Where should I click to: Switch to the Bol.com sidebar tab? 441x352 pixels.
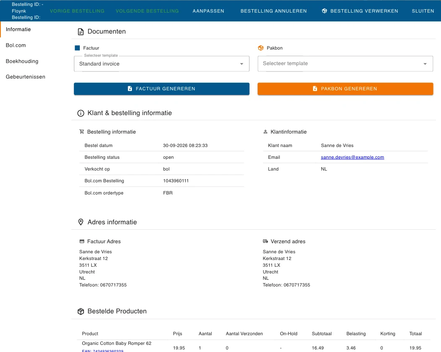coord(16,45)
